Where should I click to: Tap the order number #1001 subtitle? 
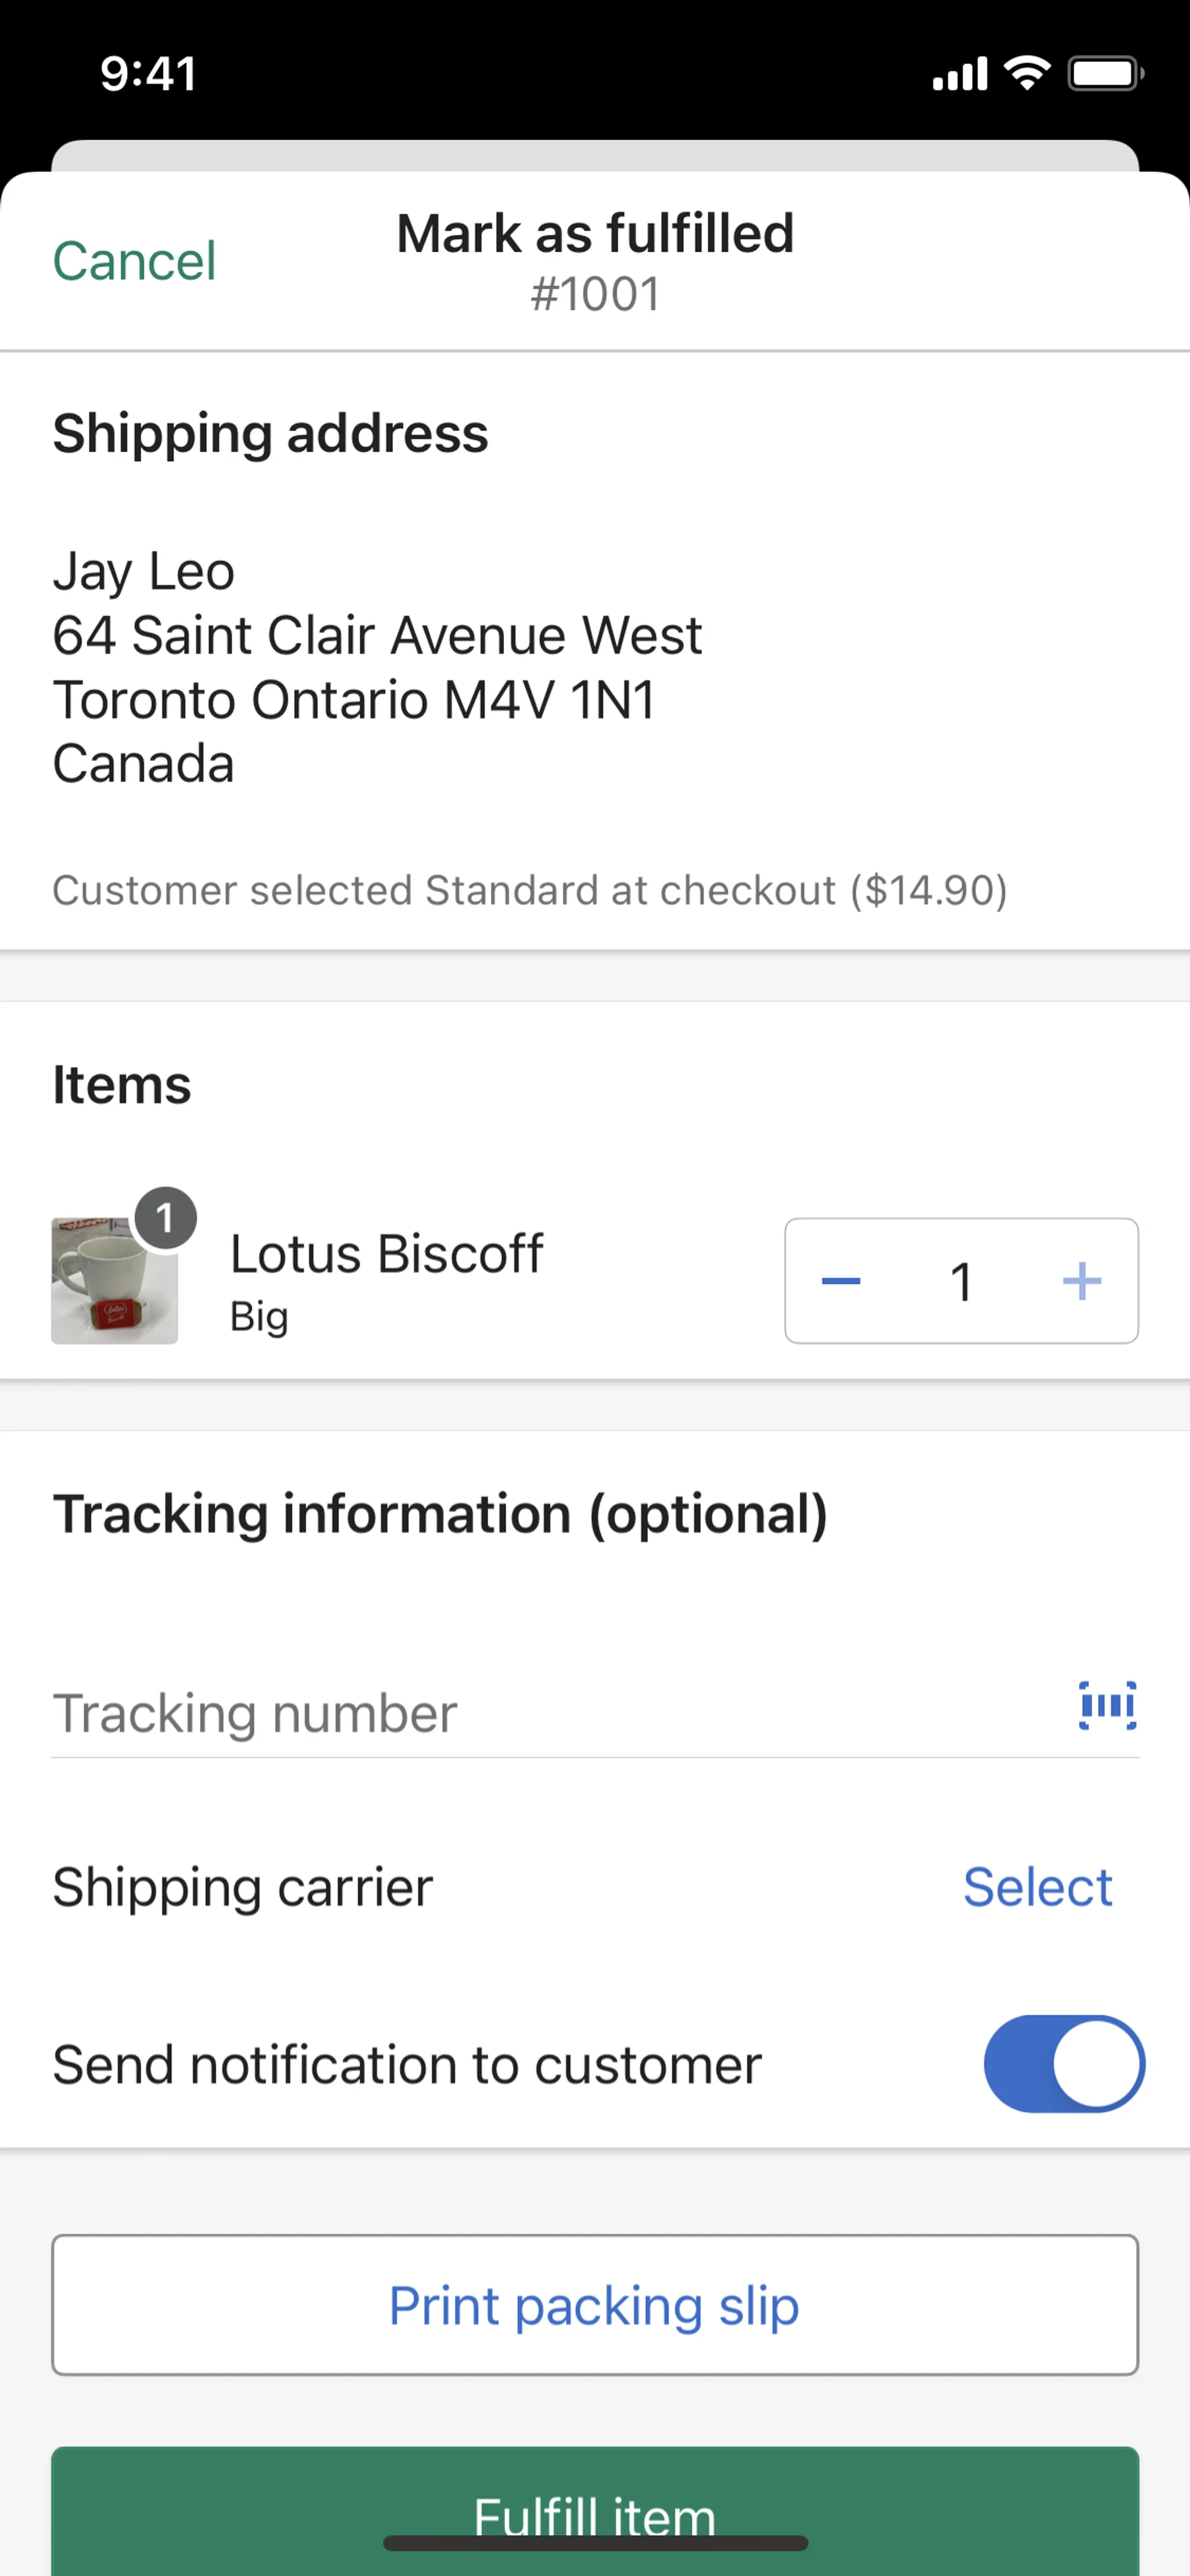coord(595,294)
